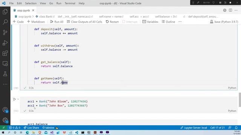The width and height of the screenshot is (241, 135).
Task: Open the Help menu
Action: pyautogui.click(x=82, y=3)
